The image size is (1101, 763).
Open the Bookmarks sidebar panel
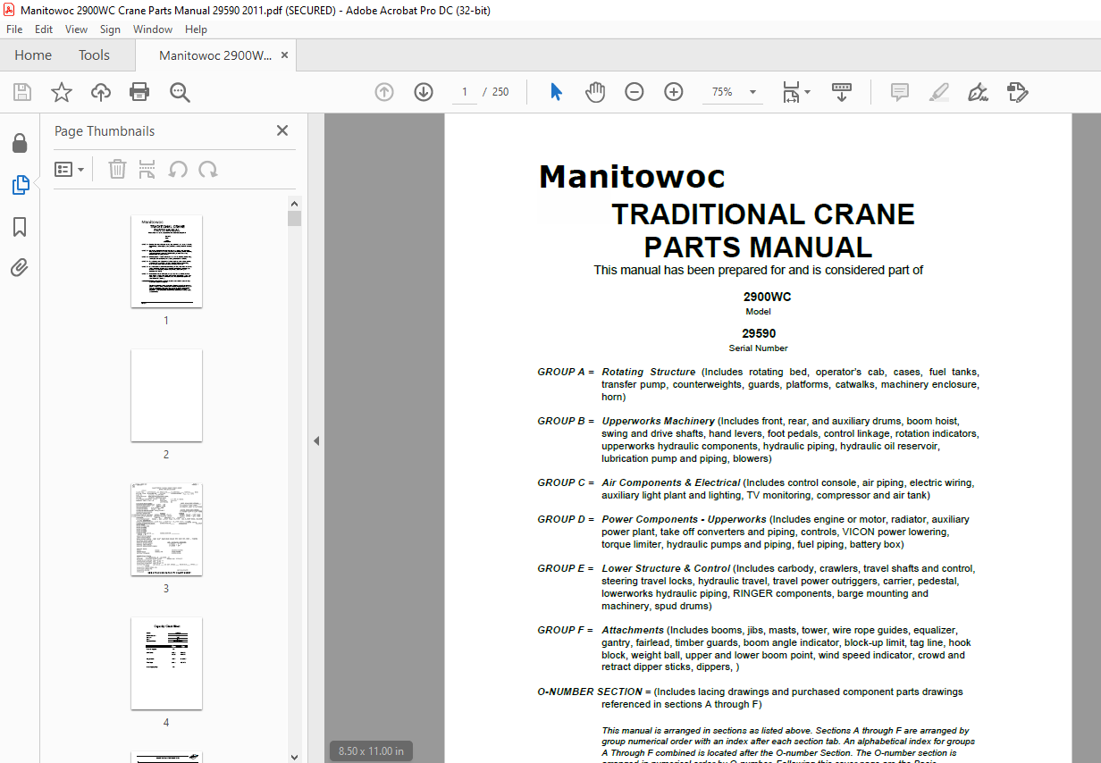[x=20, y=227]
